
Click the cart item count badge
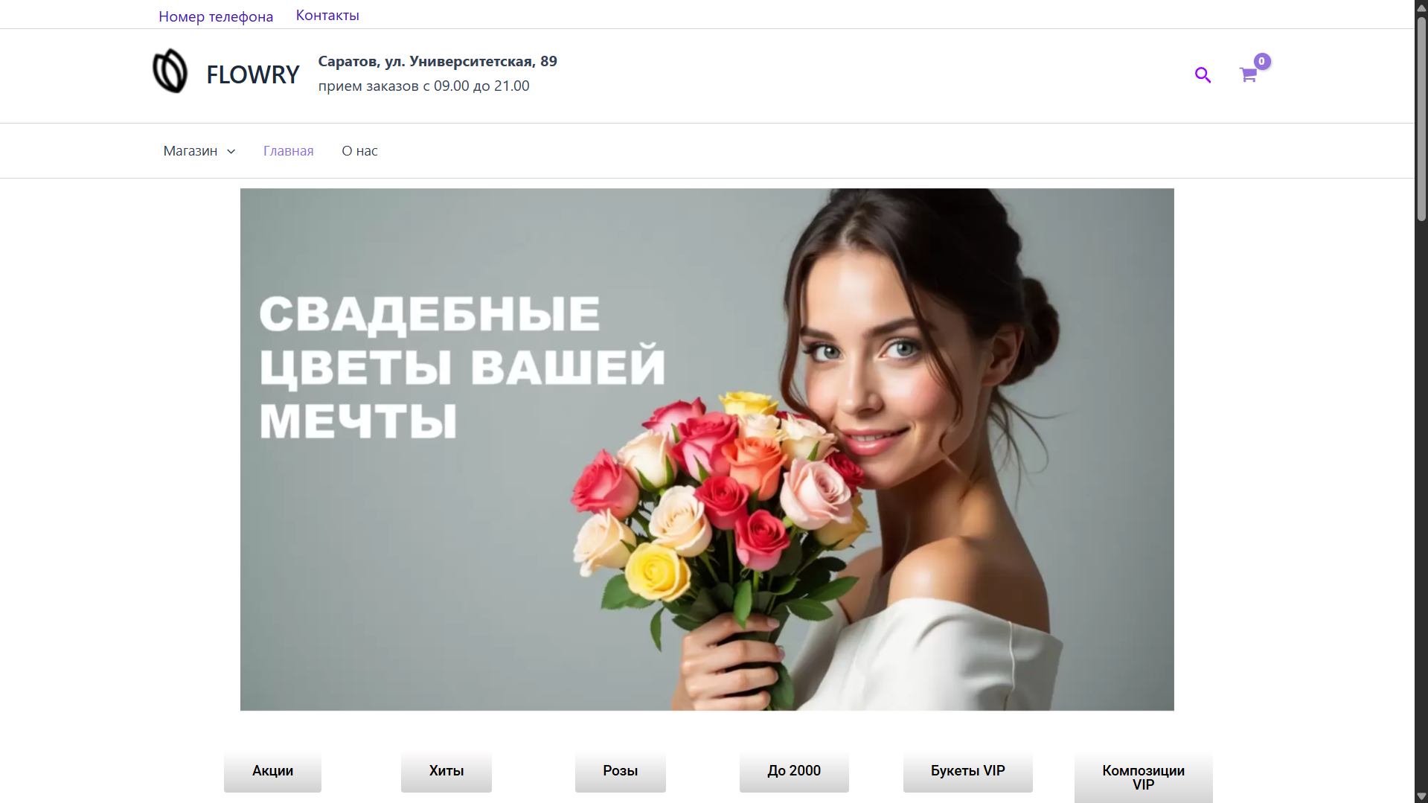tap(1261, 61)
